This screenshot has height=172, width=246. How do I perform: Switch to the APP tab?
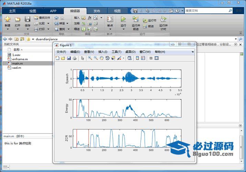(x=53, y=11)
